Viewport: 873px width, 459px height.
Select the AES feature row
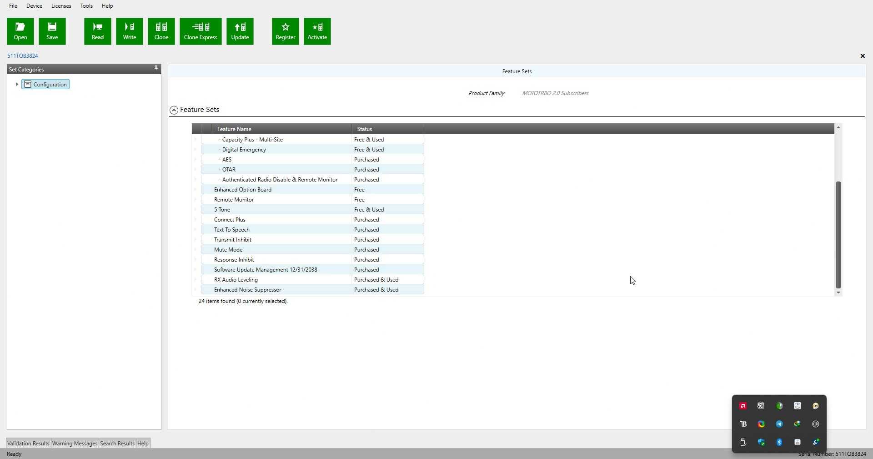312,160
